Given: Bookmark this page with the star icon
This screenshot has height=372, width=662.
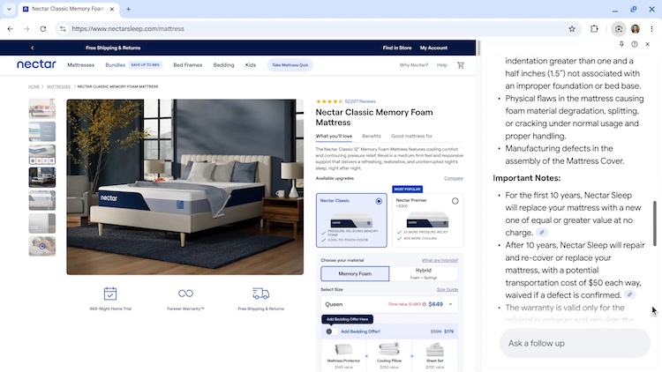Looking at the screenshot, I should pyautogui.click(x=572, y=29).
